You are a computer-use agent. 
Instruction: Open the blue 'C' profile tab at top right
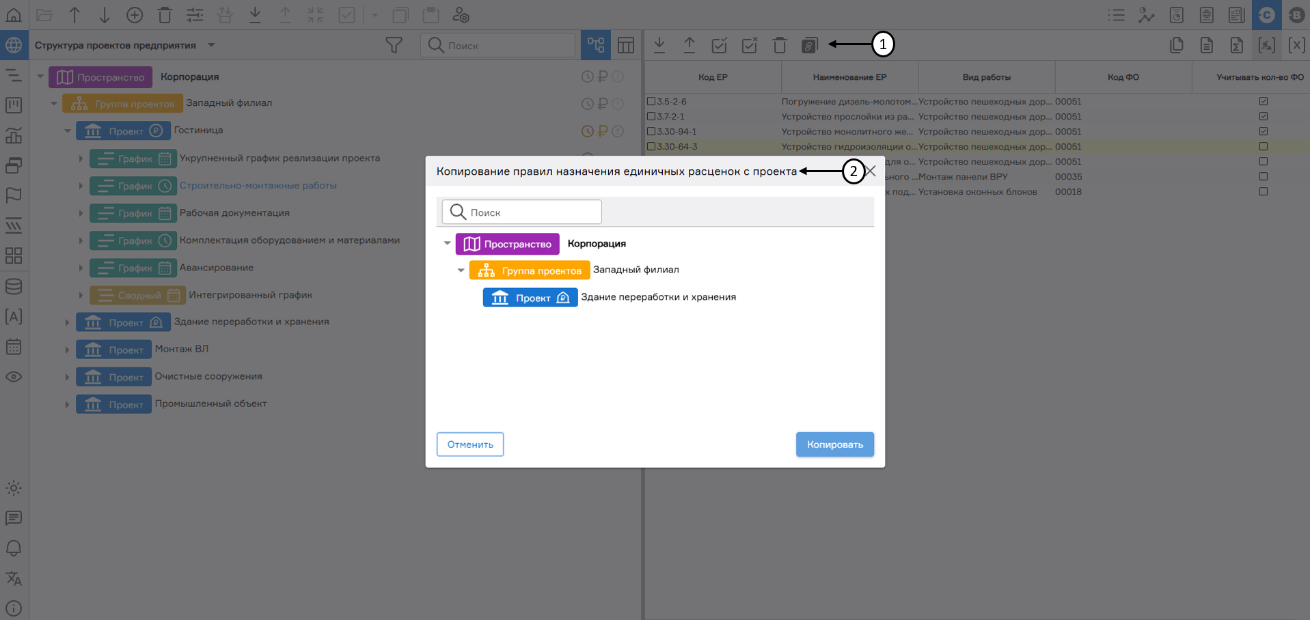[x=1266, y=14]
